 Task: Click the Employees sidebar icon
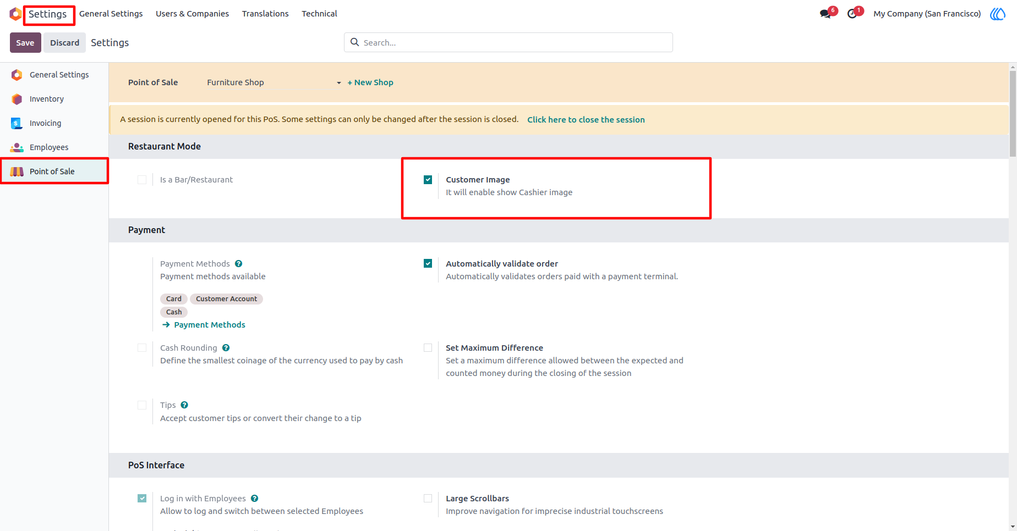17,147
